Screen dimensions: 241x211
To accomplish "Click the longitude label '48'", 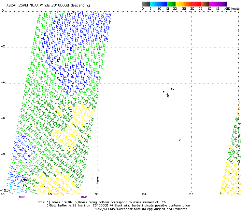I will [x=50, y=194].
